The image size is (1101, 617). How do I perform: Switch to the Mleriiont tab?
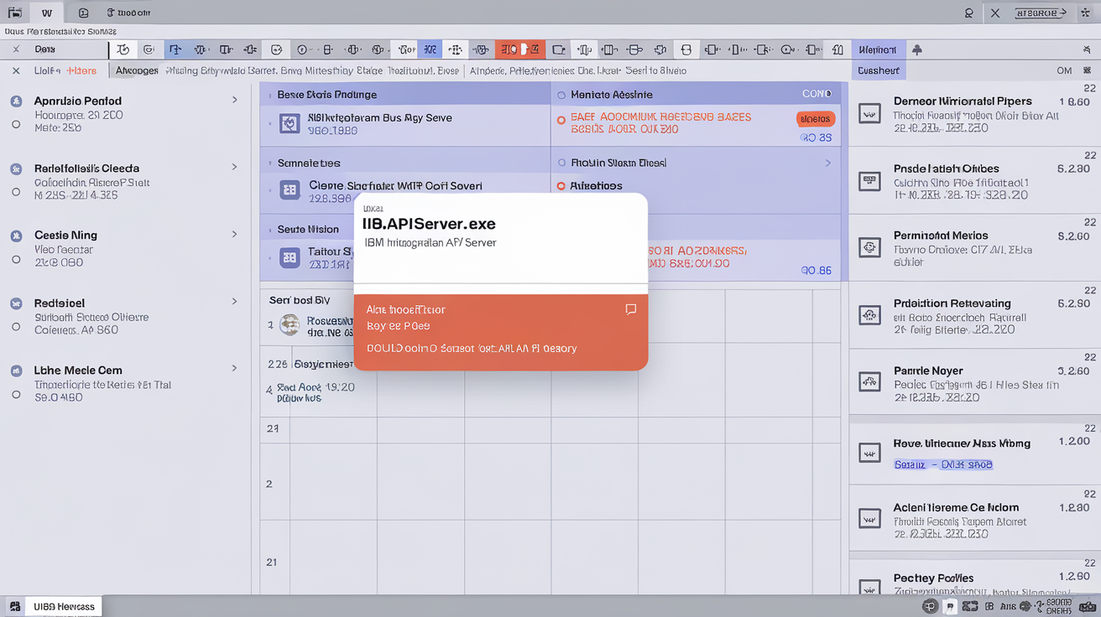pos(878,50)
